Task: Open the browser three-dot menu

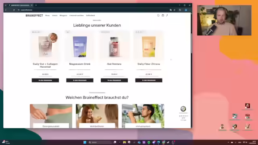Action: (x=190, y=10)
